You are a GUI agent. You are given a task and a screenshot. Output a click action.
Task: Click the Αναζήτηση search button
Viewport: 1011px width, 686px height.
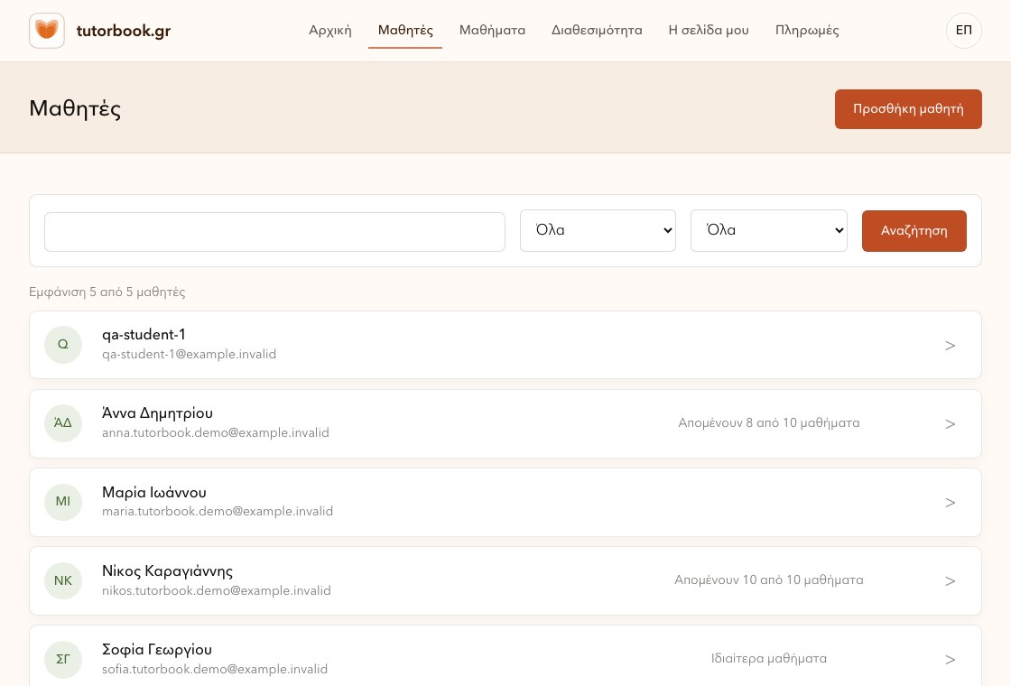914,231
